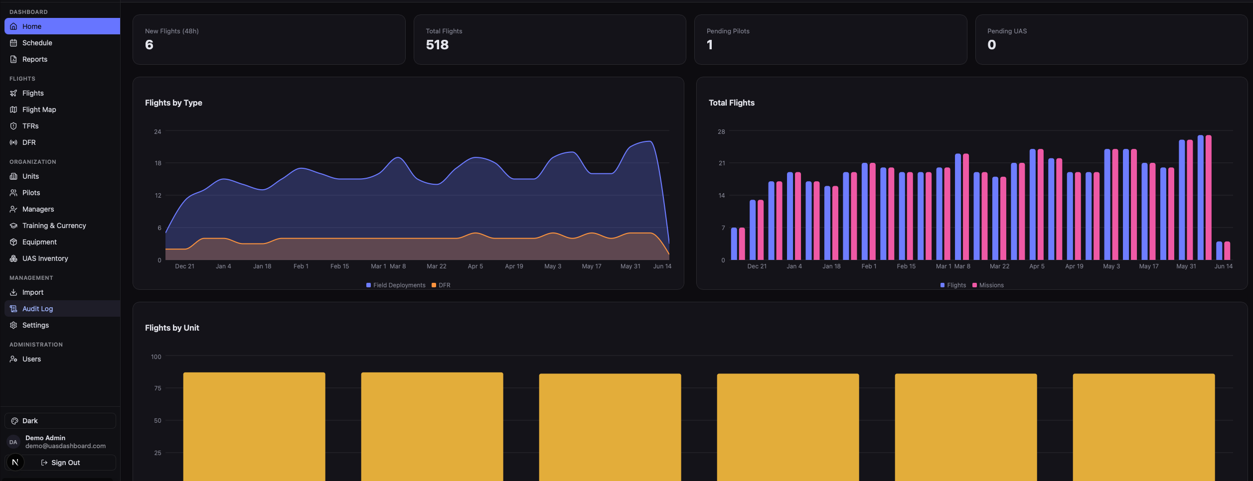Screen dimensions: 1253x481
Task: Click the Demo Admin user name
Action: [x=45, y=438]
